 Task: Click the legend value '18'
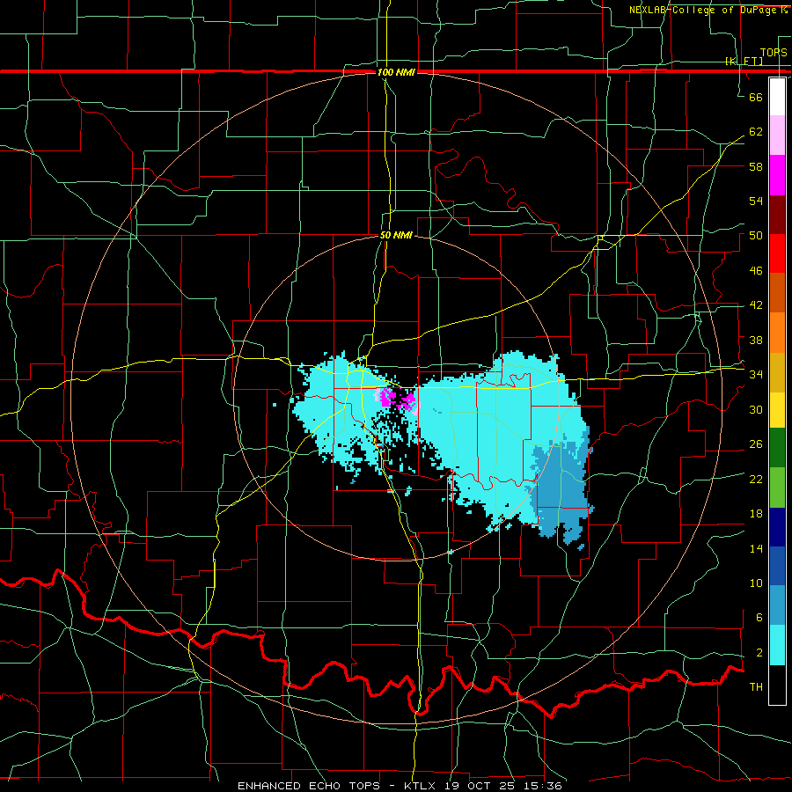point(756,514)
